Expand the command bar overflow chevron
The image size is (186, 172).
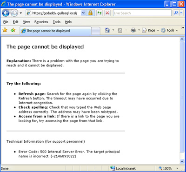coord(182,28)
